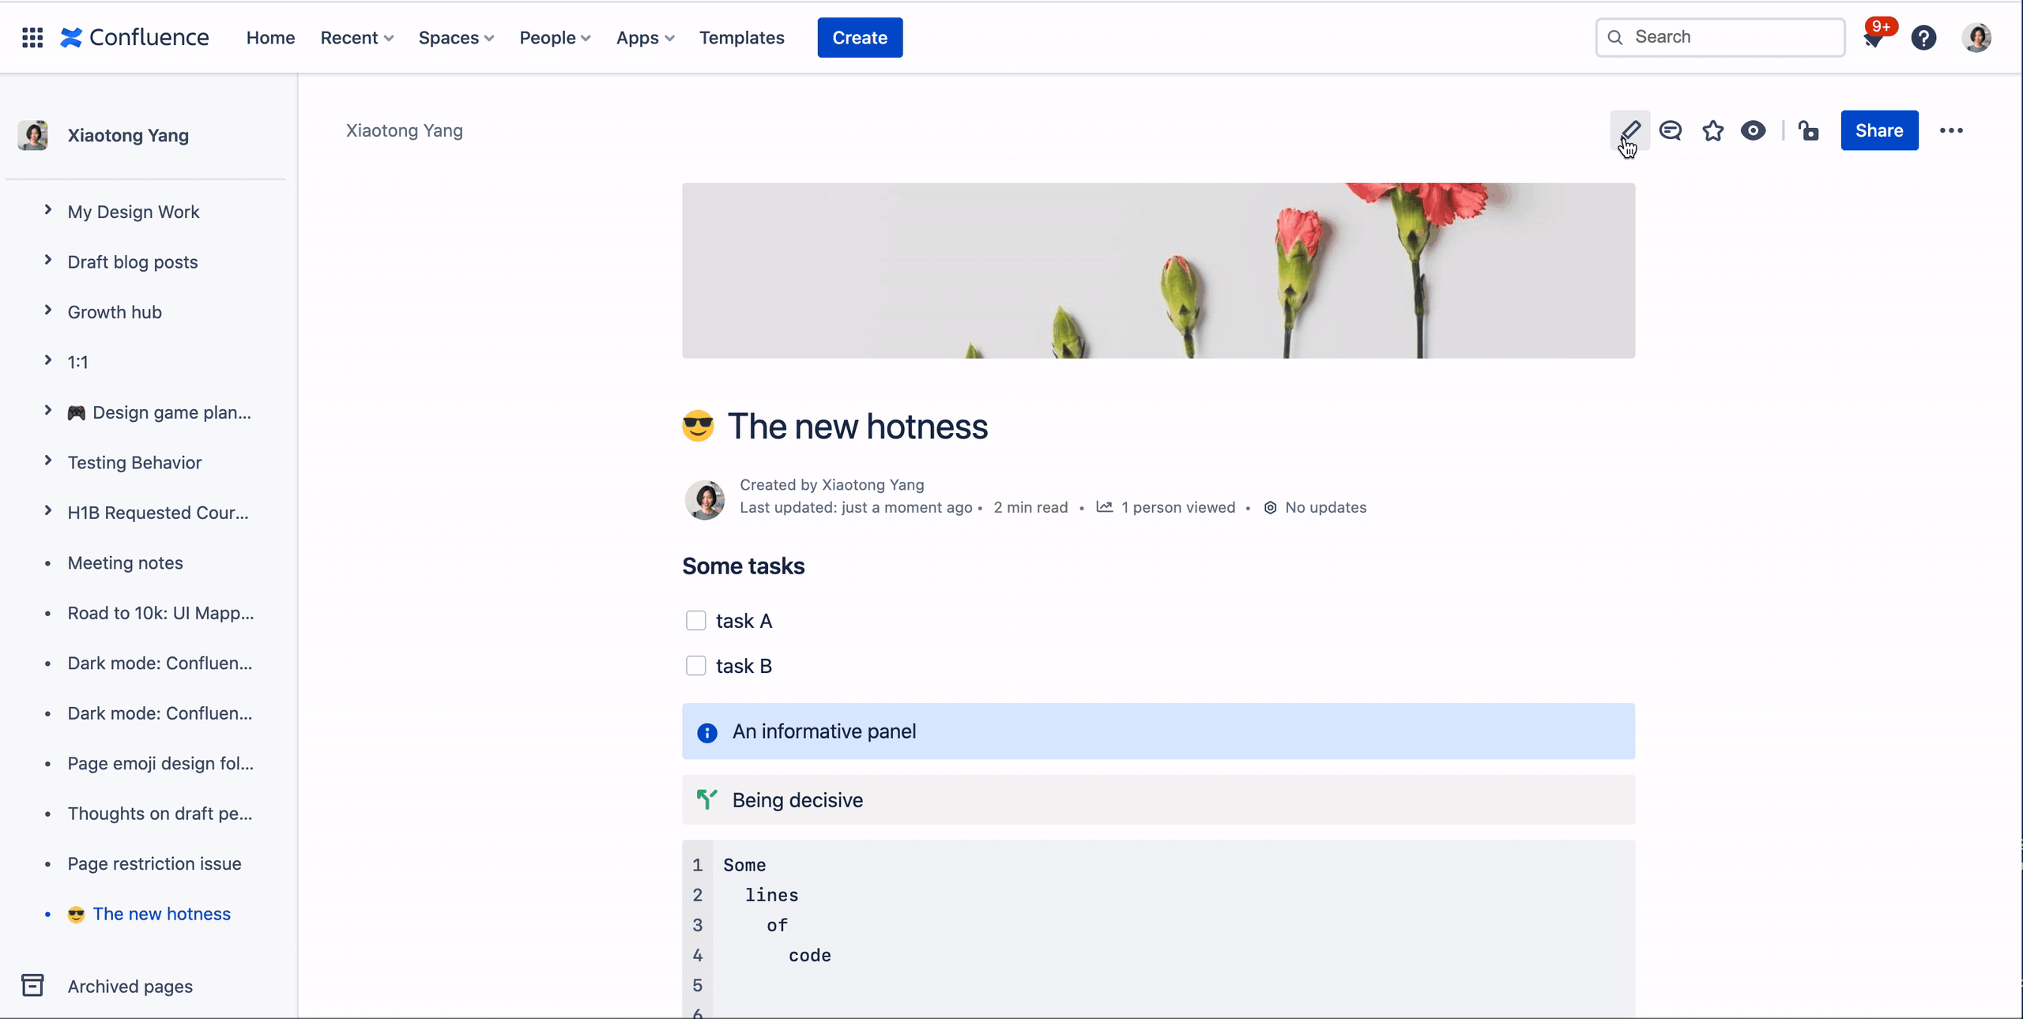Click the Share button
The height and width of the screenshot is (1019, 2023).
tap(1878, 130)
